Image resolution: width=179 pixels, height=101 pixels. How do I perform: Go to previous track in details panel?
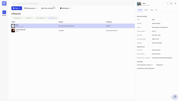[x=168, y=3]
